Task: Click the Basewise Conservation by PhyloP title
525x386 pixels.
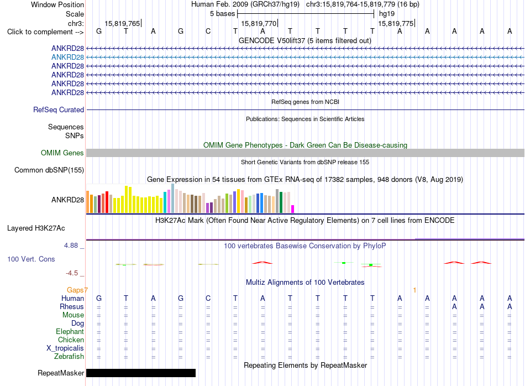Action: pos(305,246)
